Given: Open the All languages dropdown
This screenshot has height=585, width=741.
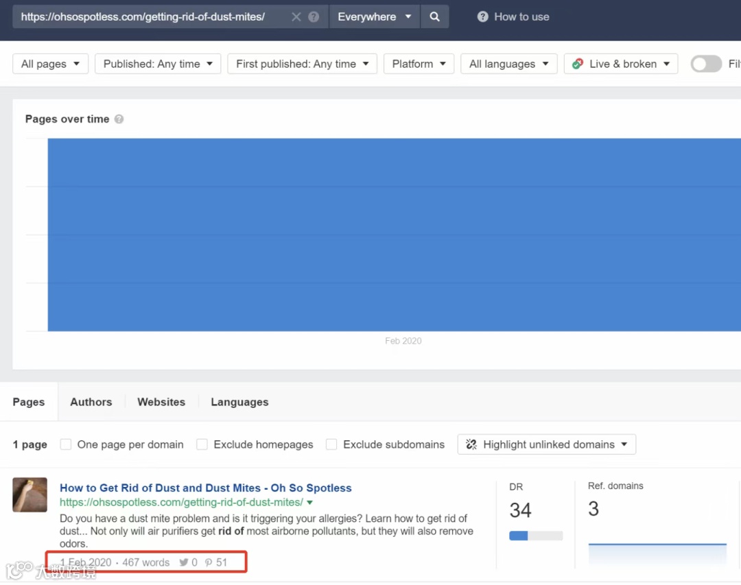Looking at the screenshot, I should [509, 64].
